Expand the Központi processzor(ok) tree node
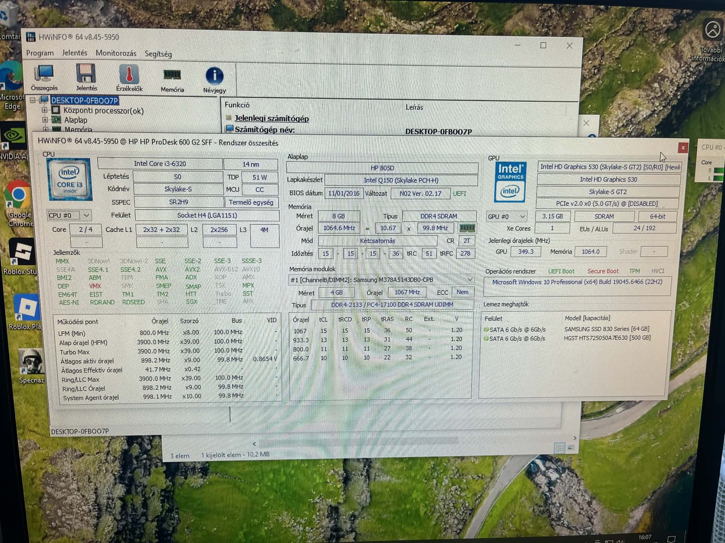The image size is (725, 543). 45,110
